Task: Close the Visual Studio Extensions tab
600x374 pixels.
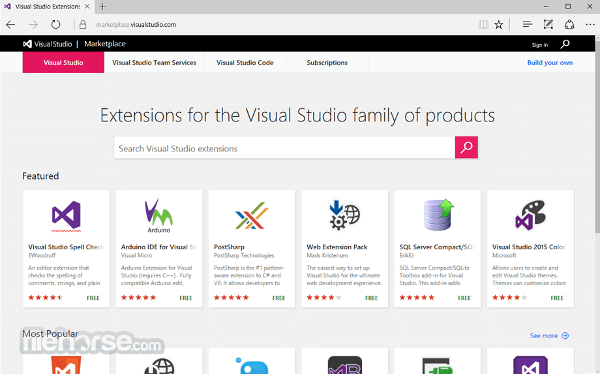Action: 87,7
